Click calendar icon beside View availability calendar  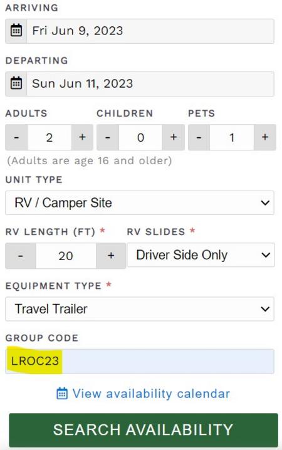tap(62, 393)
